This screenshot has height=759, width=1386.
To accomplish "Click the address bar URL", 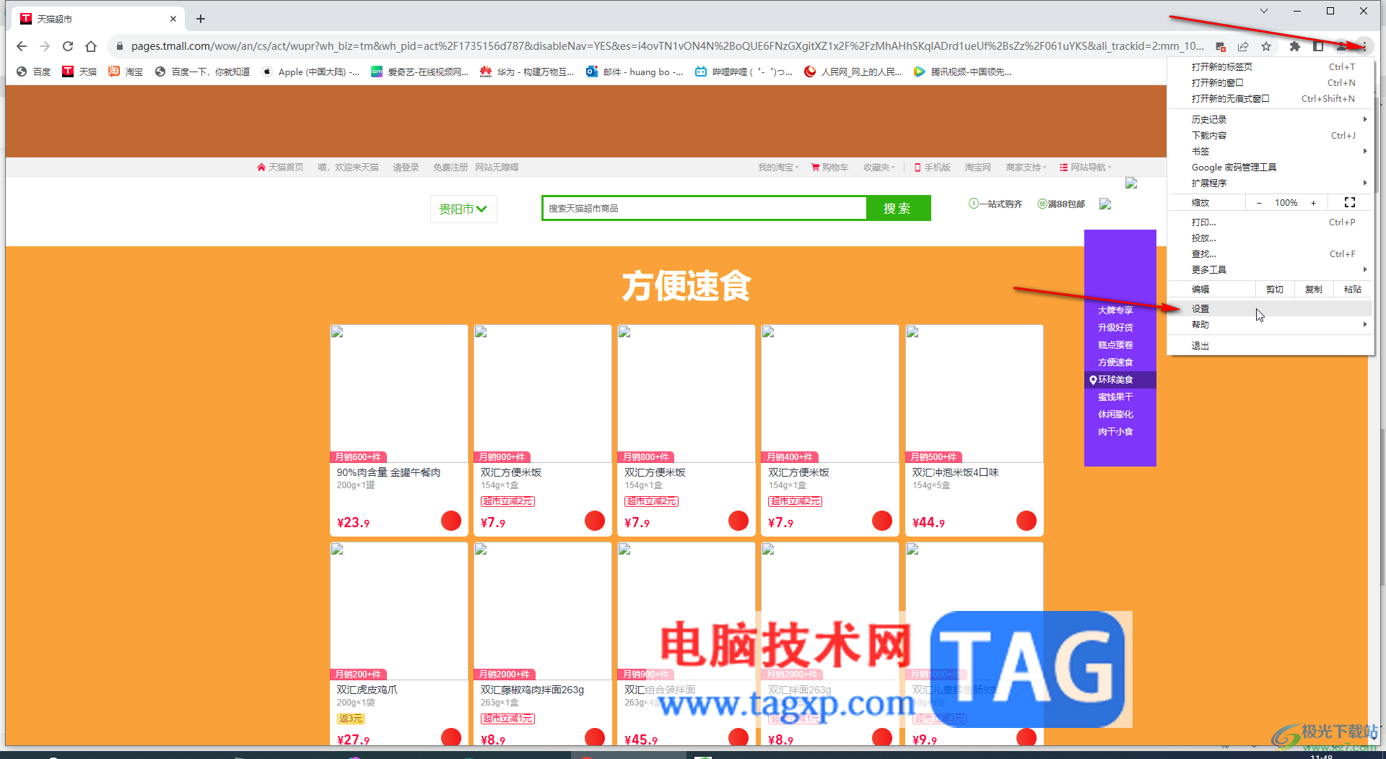I will pos(667,46).
